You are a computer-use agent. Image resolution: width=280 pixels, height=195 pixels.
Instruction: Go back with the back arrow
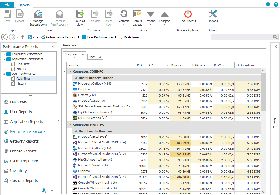coord(4,37)
